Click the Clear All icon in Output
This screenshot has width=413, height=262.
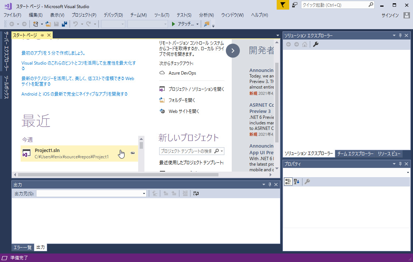[185, 193]
